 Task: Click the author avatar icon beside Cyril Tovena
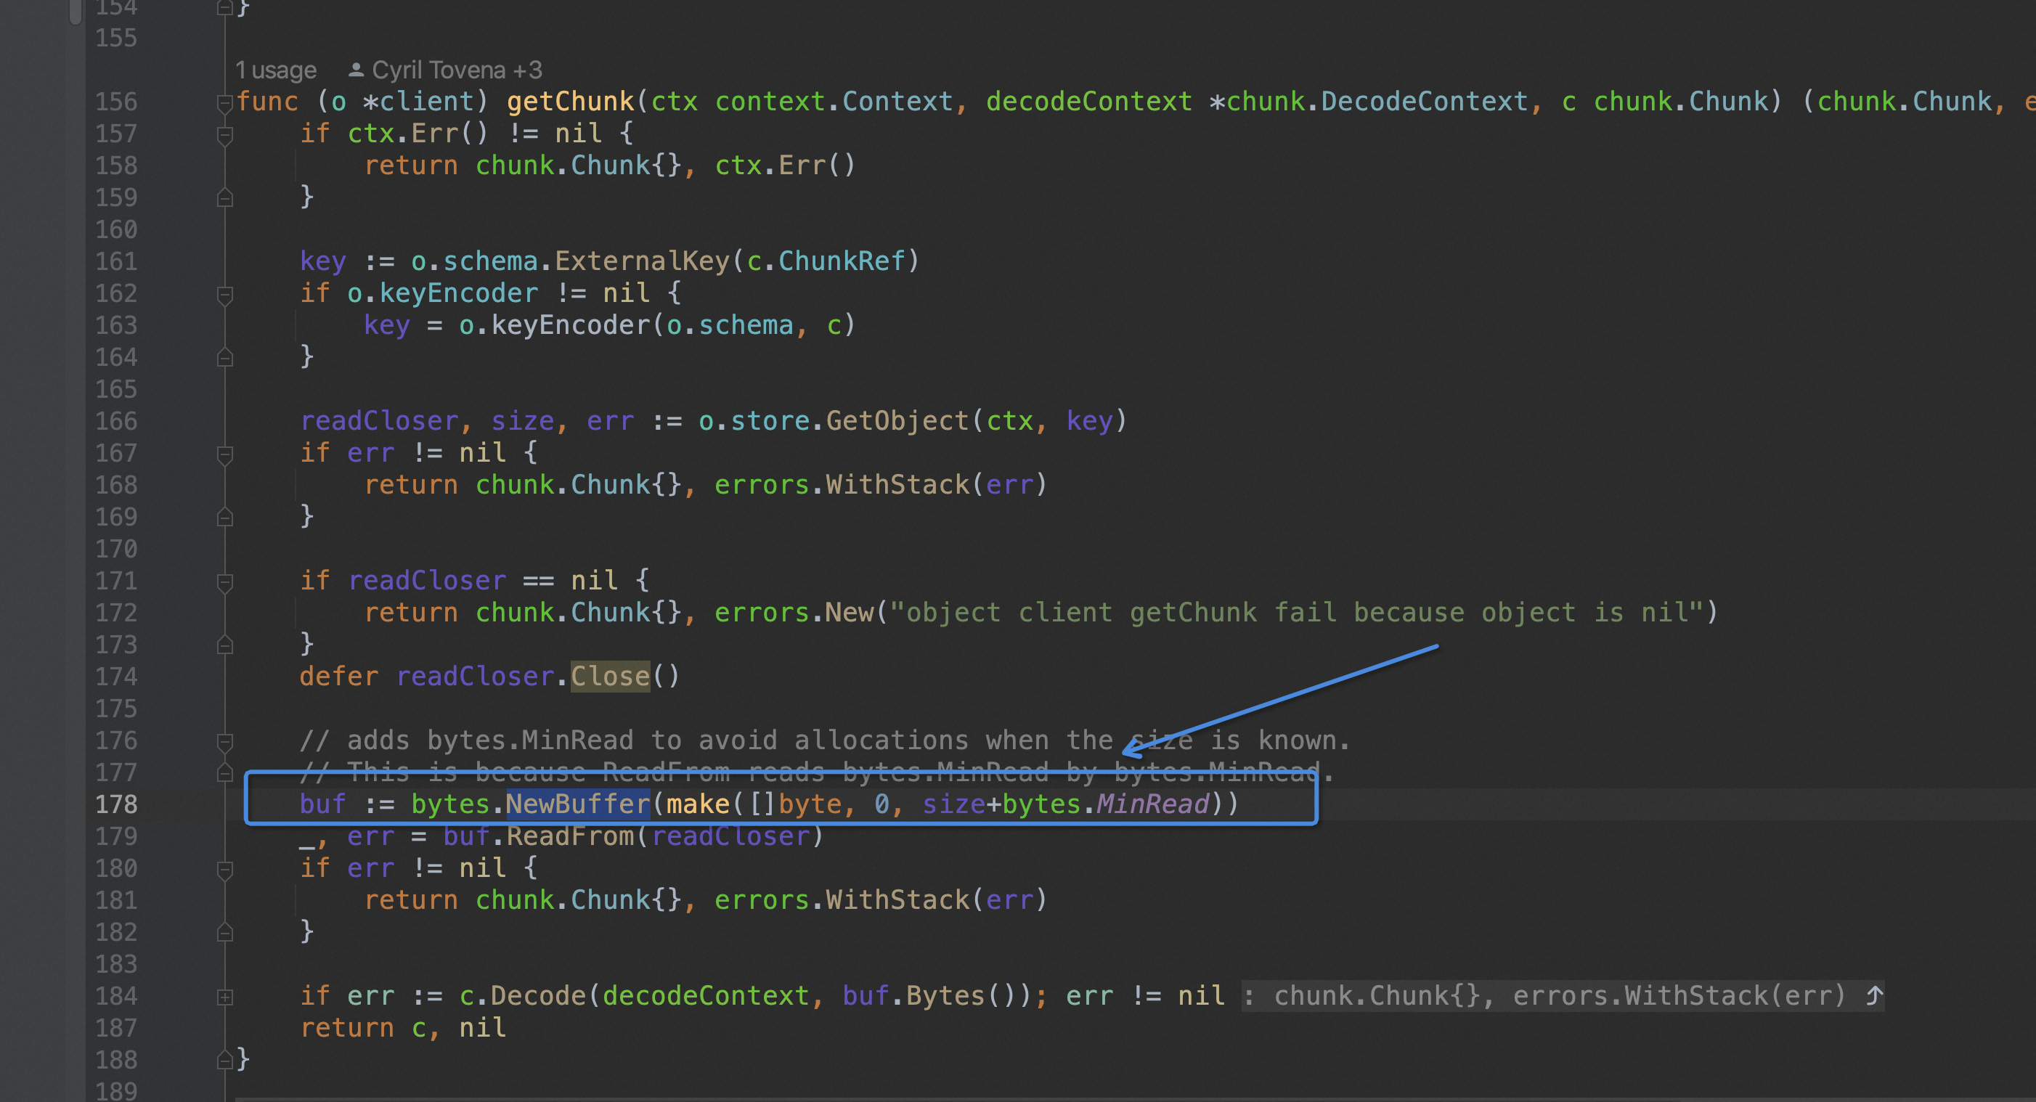pos(357,69)
